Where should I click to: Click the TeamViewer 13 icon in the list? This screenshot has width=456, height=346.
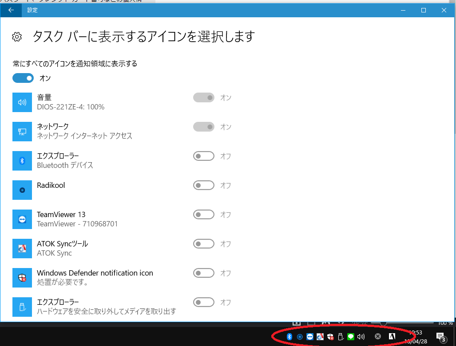point(22,219)
